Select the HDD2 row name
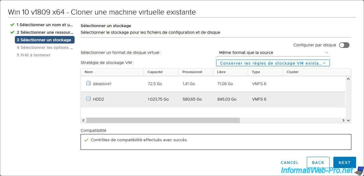The height and width of the screenshot is (176, 364). coord(98,99)
